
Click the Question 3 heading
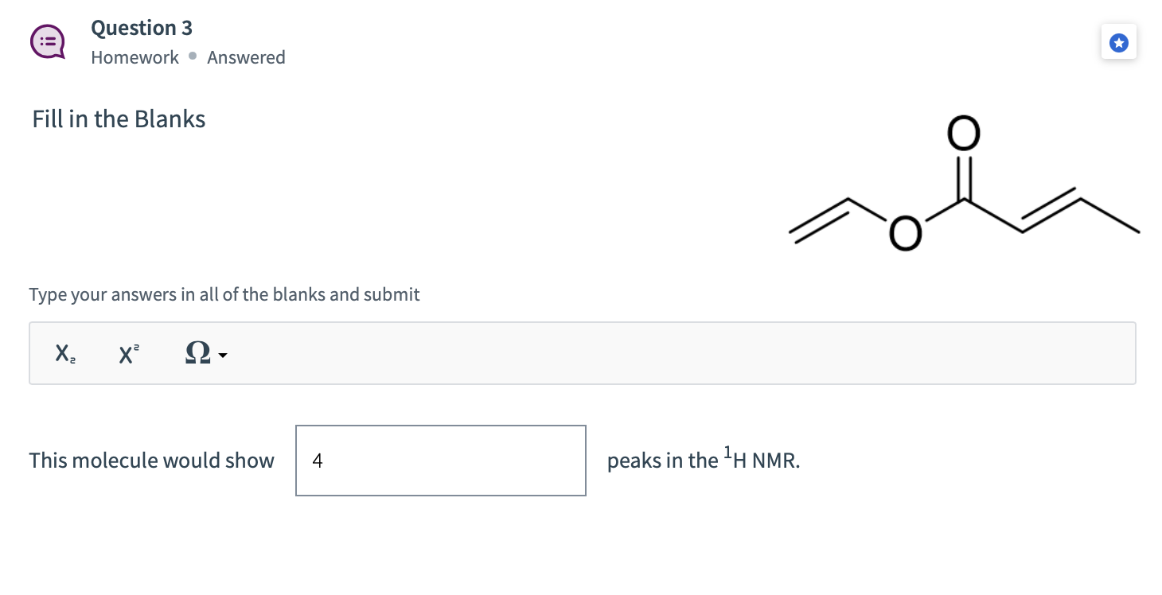tap(142, 27)
